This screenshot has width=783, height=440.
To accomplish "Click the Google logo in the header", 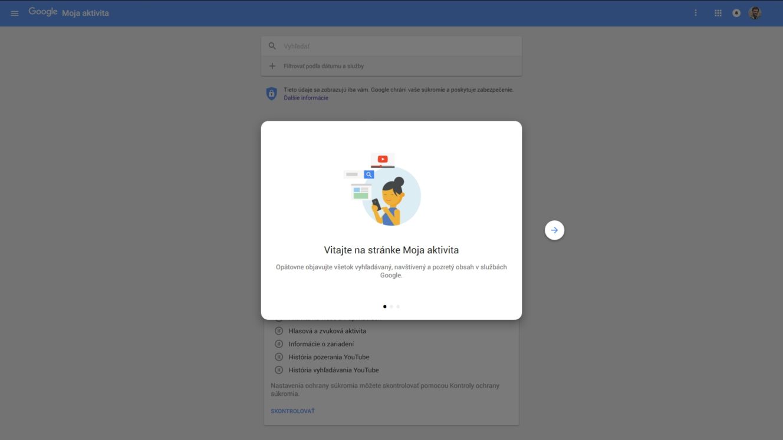I will pos(43,12).
